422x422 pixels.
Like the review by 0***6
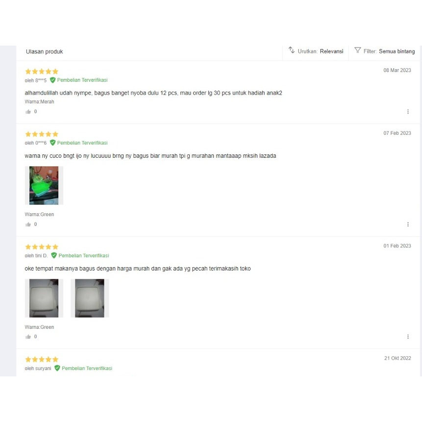point(28,224)
